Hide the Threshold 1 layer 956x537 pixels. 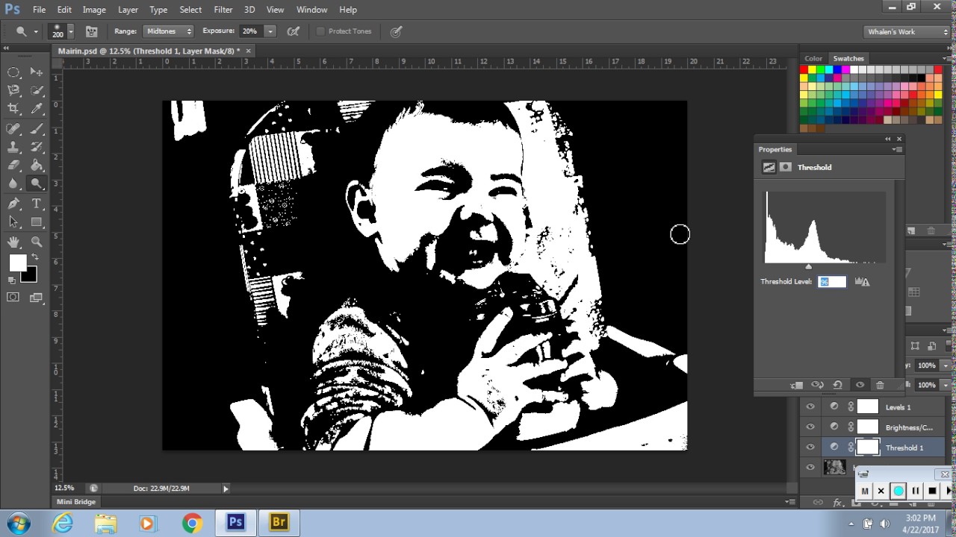810,447
